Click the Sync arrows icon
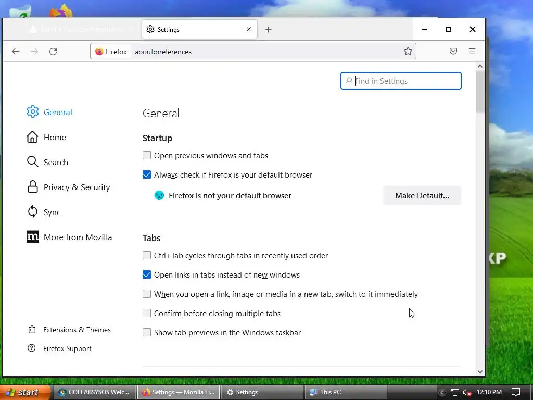The width and height of the screenshot is (533, 400). click(33, 211)
